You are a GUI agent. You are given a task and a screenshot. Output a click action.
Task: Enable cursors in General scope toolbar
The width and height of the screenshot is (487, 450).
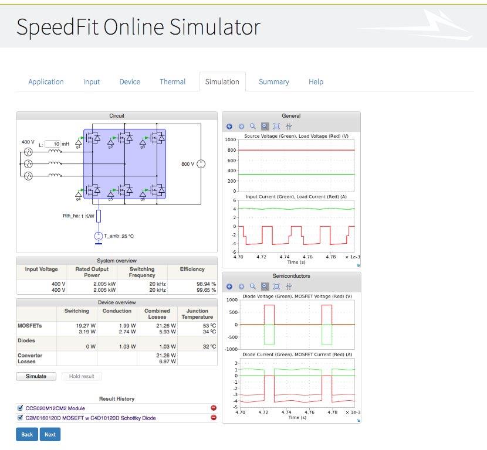click(x=289, y=126)
